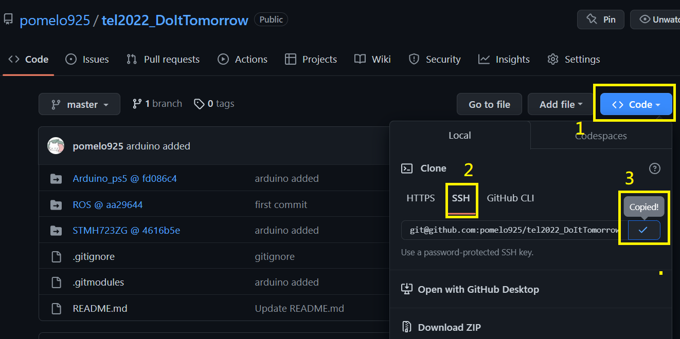Image resolution: width=680 pixels, height=339 pixels.
Task: Select the GitHub CLI clone option
Action: [510, 198]
